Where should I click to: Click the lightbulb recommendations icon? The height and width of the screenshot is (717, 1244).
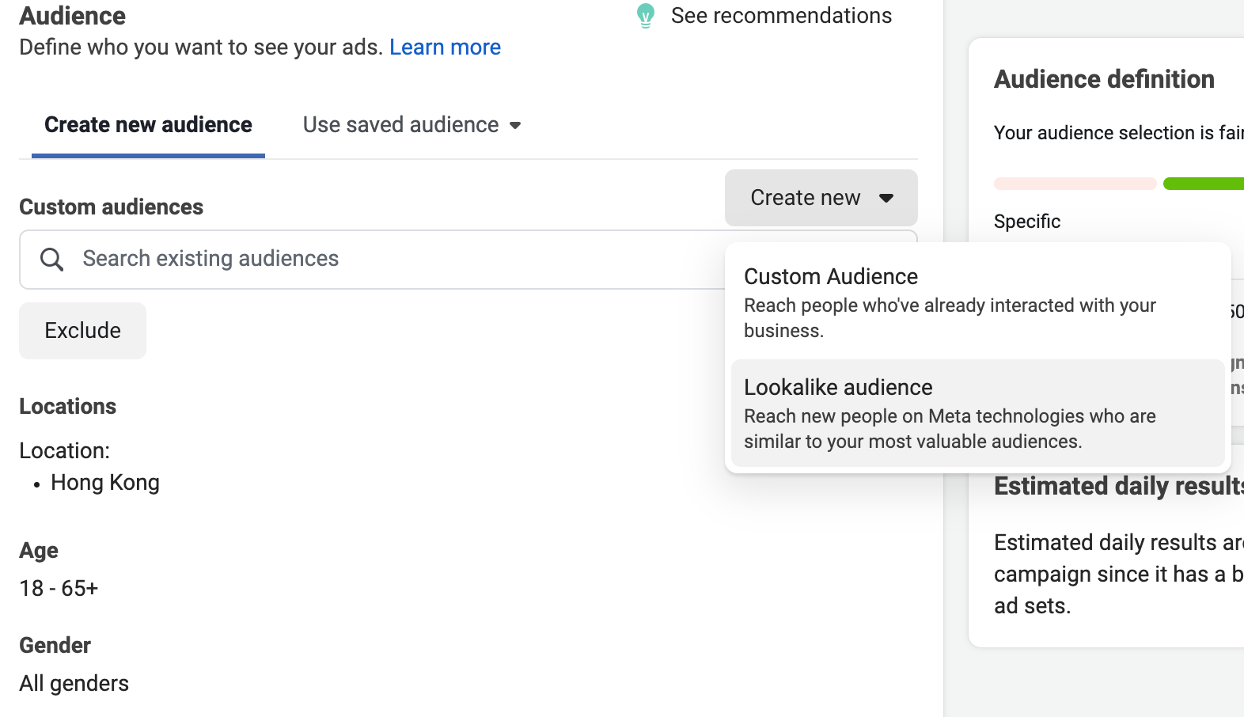[646, 16]
